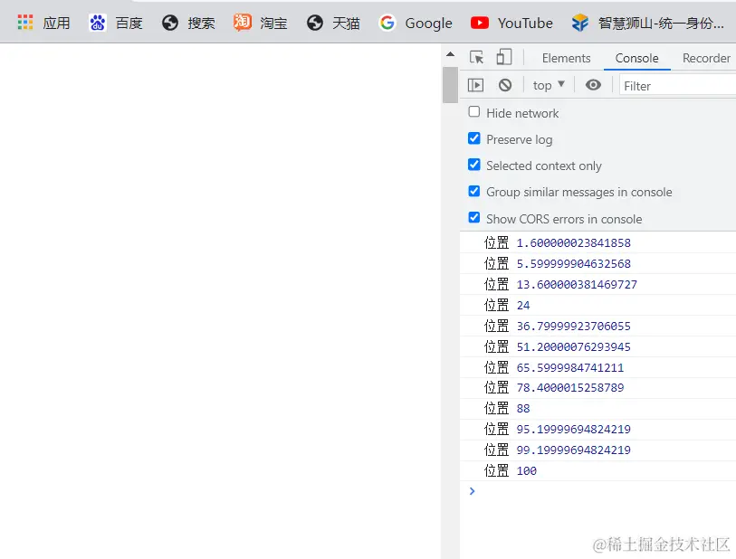This screenshot has height=559, width=736.
Task: Open the 百度 bookmark label
Action: click(129, 23)
